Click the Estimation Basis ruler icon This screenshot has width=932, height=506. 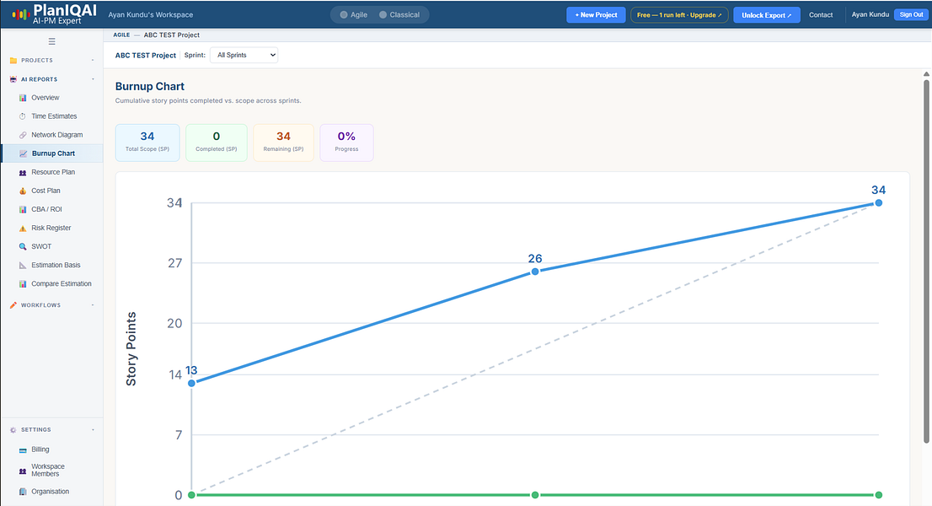coord(23,265)
